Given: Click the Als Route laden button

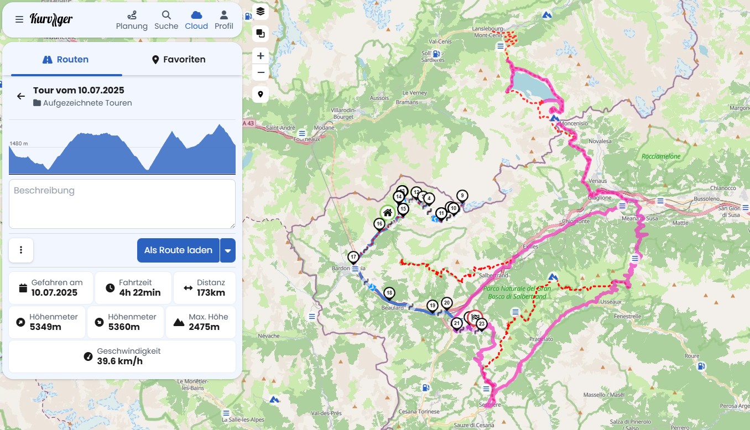Looking at the screenshot, I should pyautogui.click(x=178, y=250).
